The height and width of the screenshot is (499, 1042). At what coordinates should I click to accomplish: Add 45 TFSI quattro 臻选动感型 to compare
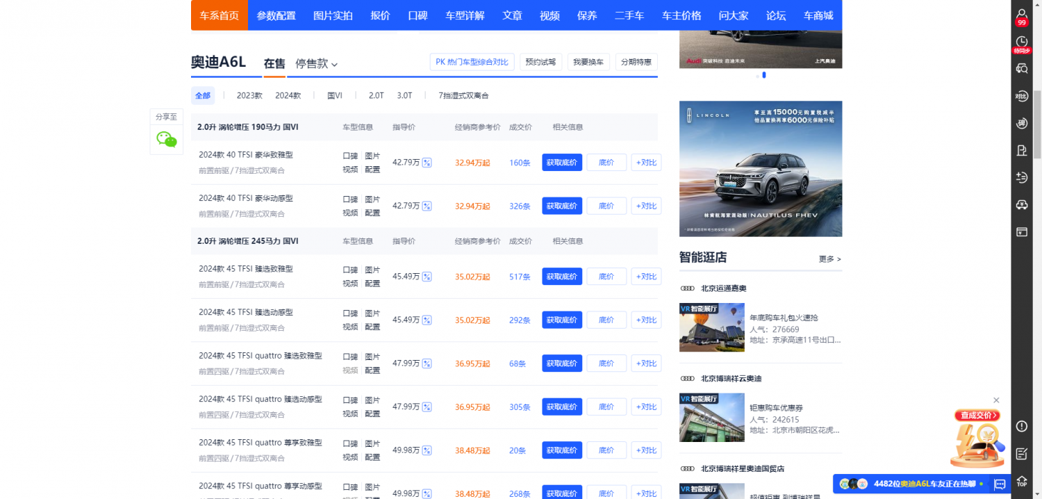click(646, 407)
